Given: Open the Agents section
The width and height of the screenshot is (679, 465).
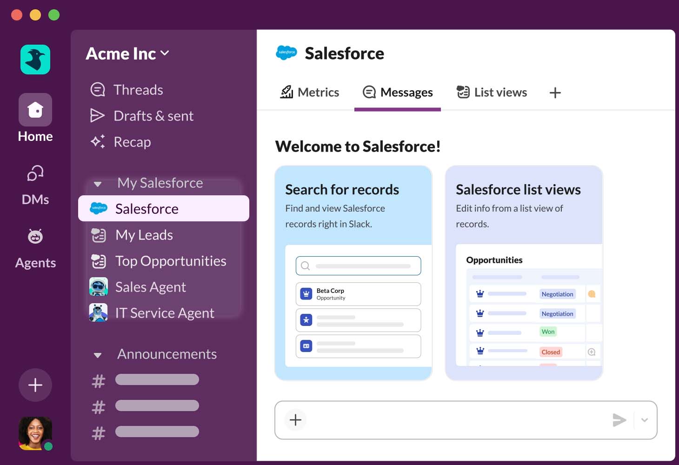Looking at the screenshot, I should [35, 237].
